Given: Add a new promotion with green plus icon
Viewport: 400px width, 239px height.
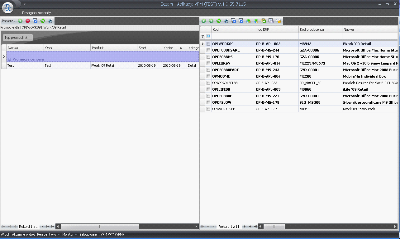Looking at the screenshot, I should pos(20,21).
